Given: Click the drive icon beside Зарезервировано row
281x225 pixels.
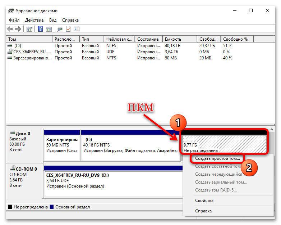Looking at the screenshot, I should coord(10,58).
